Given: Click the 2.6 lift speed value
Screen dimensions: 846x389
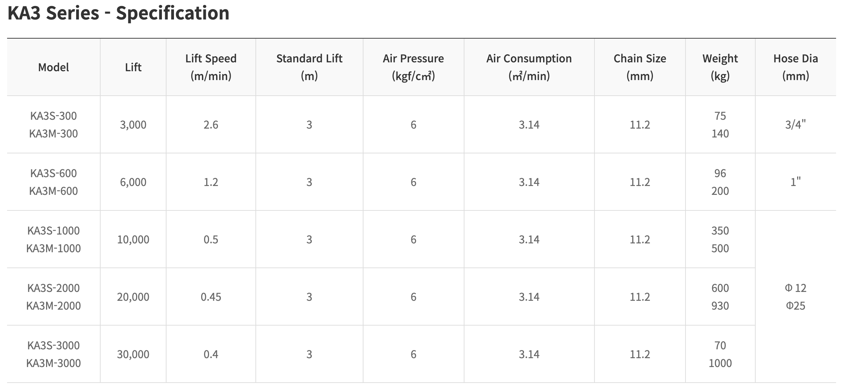Looking at the screenshot, I should pyautogui.click(x=211, y=125).
